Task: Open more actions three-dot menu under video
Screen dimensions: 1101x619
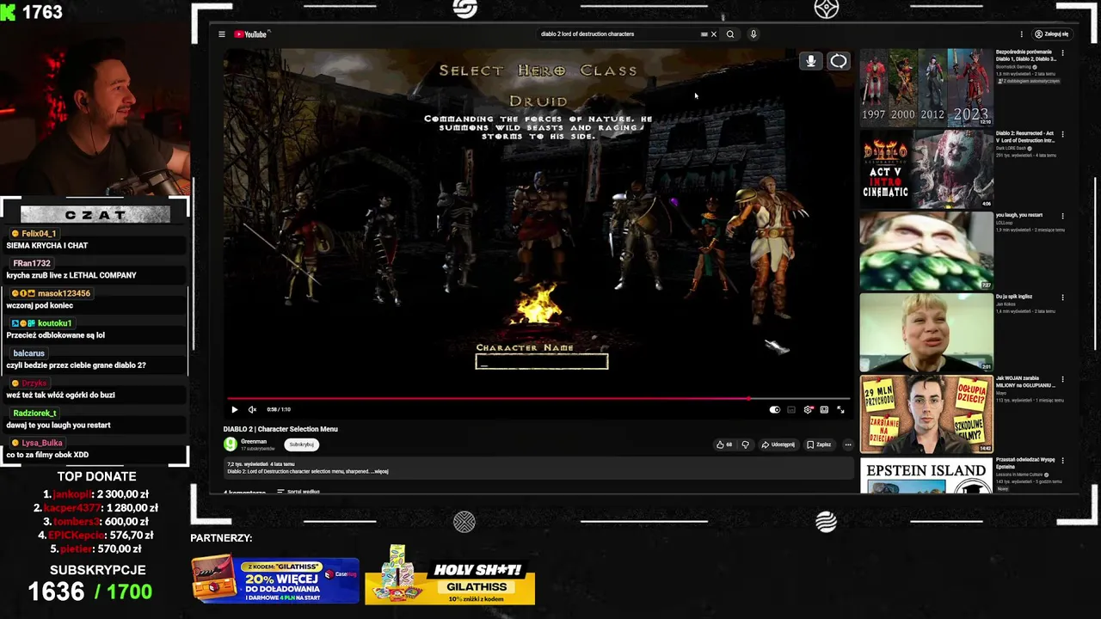Action: [847, 444]
